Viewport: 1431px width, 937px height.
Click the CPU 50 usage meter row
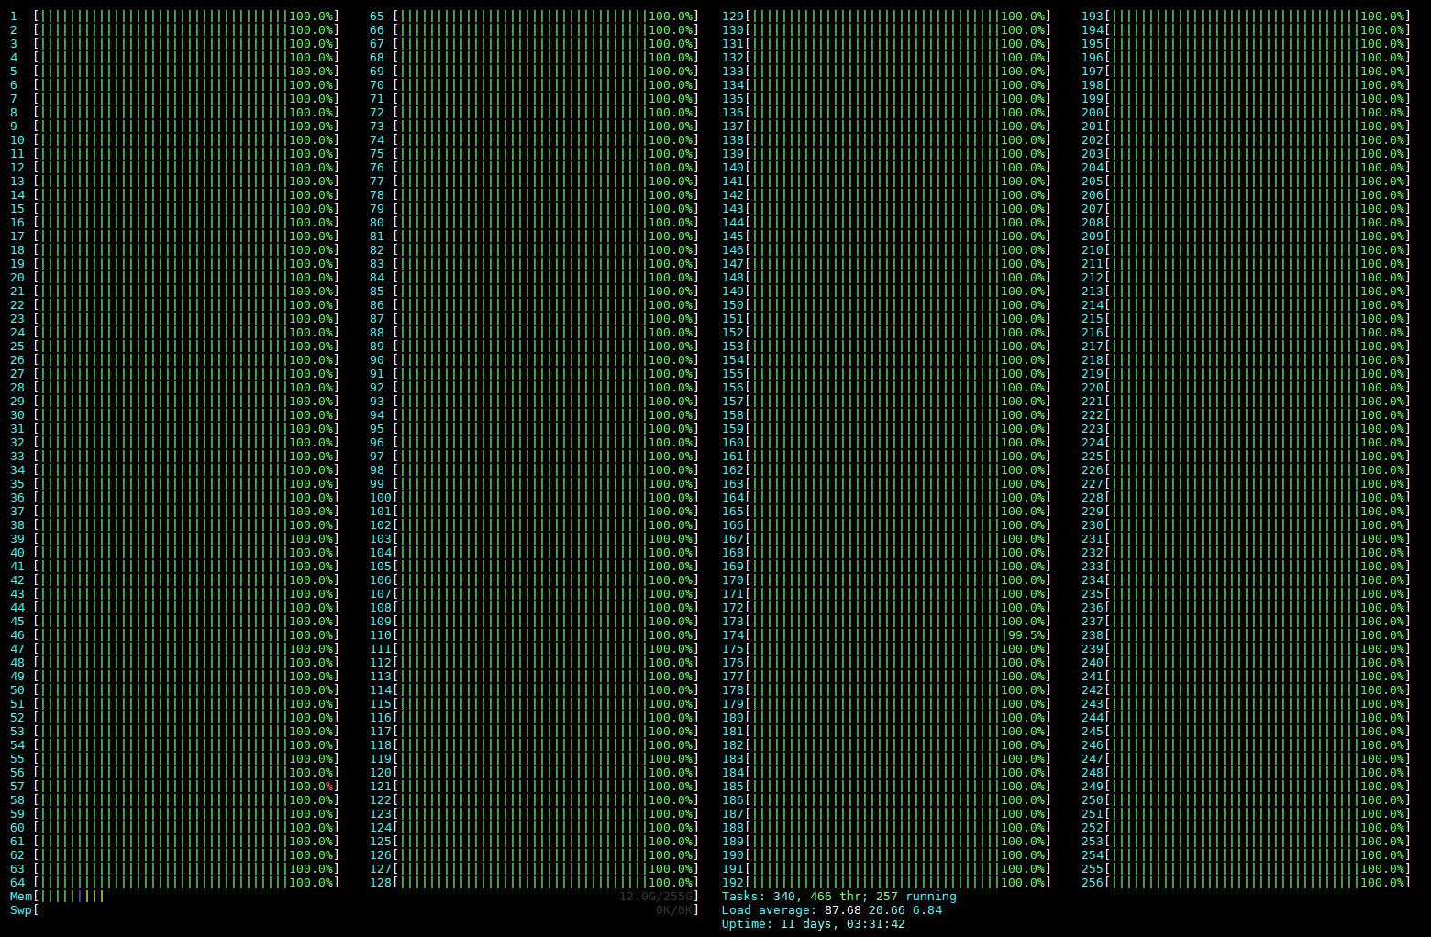click(174, 690)
